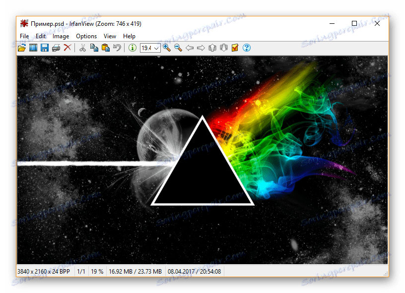This screenshot has width=405, height=293.
Task: Click the Zoom In magnifier icon
Action: coord(167,48)
